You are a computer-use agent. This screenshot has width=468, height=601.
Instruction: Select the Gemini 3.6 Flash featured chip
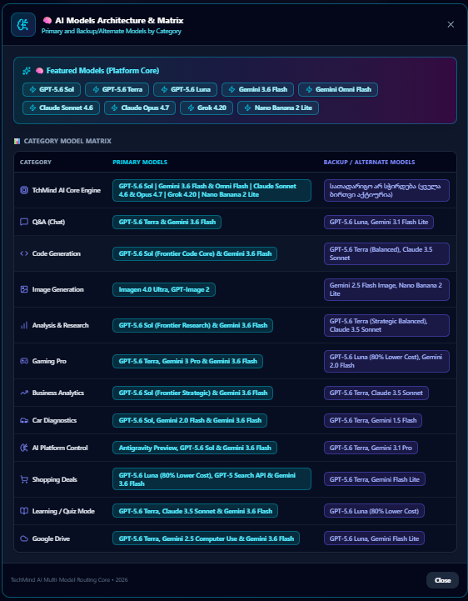pos(258,89)
